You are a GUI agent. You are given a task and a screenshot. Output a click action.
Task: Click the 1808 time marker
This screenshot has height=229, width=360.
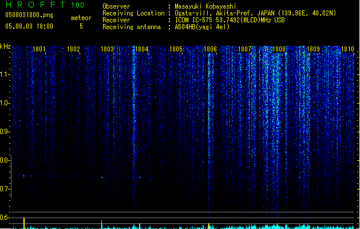pyautogui.click(x=279, y=49)
